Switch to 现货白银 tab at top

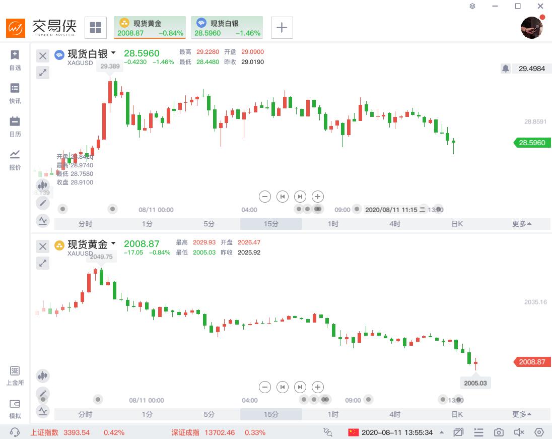227,28
